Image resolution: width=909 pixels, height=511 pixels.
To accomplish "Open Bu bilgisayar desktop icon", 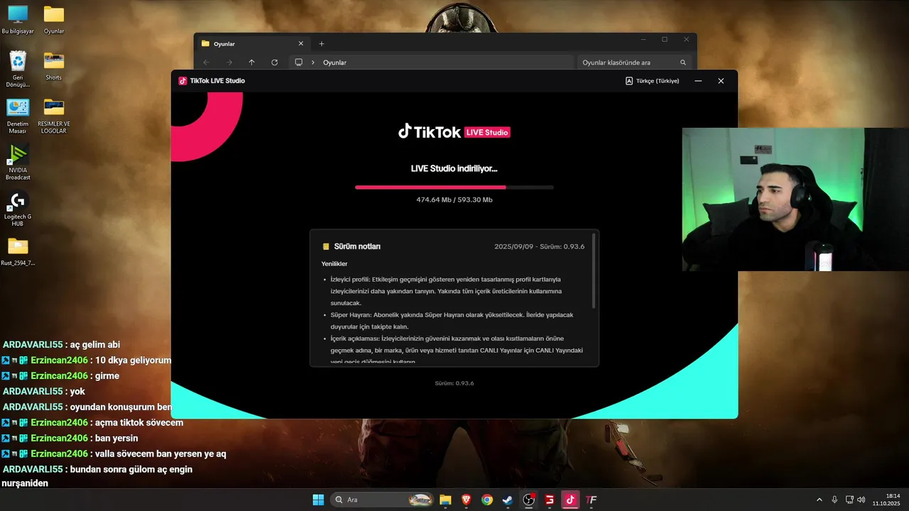I will click(x=18, y=19).
